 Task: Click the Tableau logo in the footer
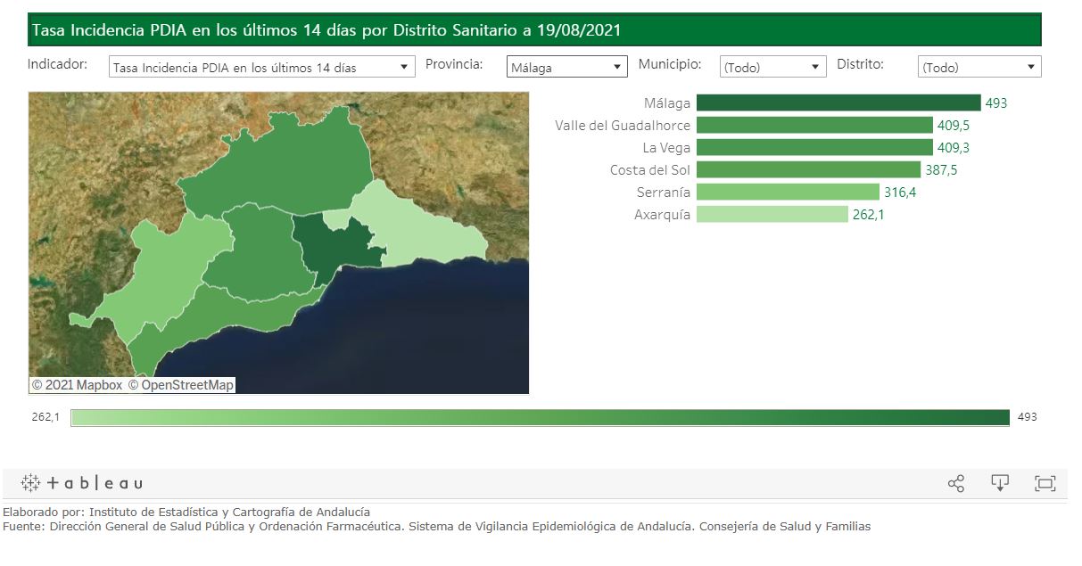[82, 483]
